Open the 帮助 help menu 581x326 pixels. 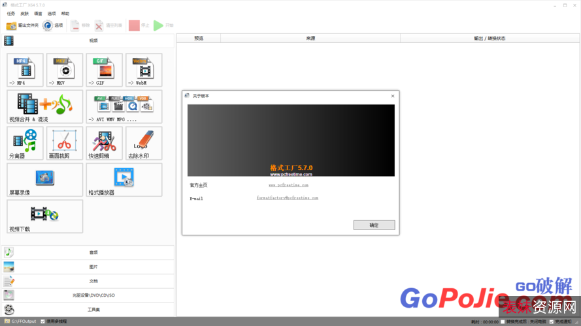pos(65,14)
